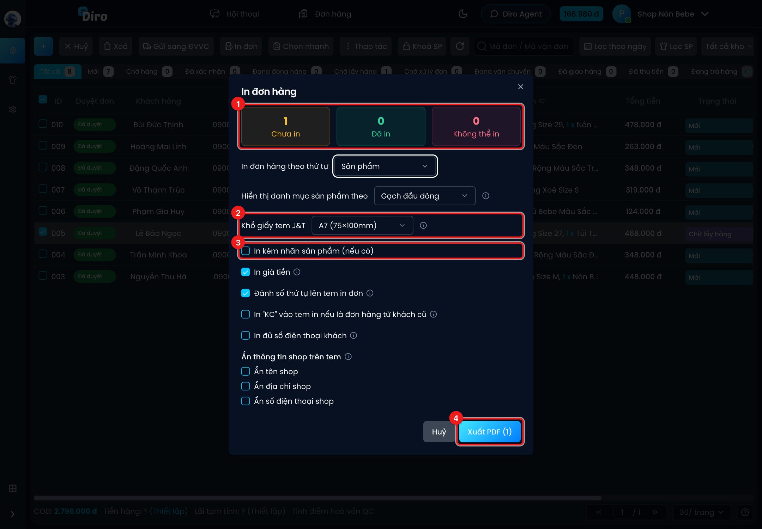The width and height of the screenshot is (762, 529).
Task: Enable In đủ số điện thoại khách
Action: [246, 335]
